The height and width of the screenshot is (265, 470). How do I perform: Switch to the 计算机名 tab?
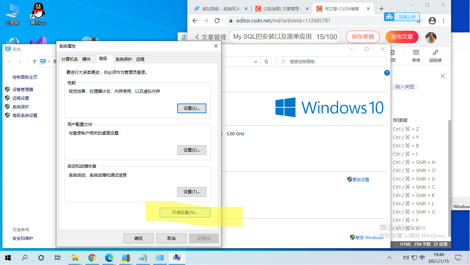pos(69,59)
